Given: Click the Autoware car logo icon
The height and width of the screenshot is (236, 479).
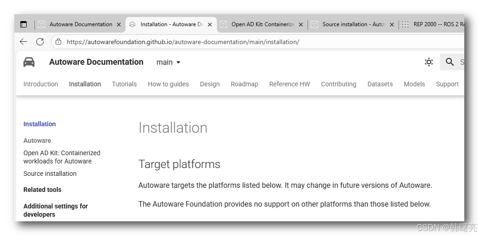Looking at the screenshot, I should pos(29,62).
